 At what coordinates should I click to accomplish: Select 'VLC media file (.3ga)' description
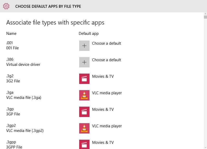point(24,98)
